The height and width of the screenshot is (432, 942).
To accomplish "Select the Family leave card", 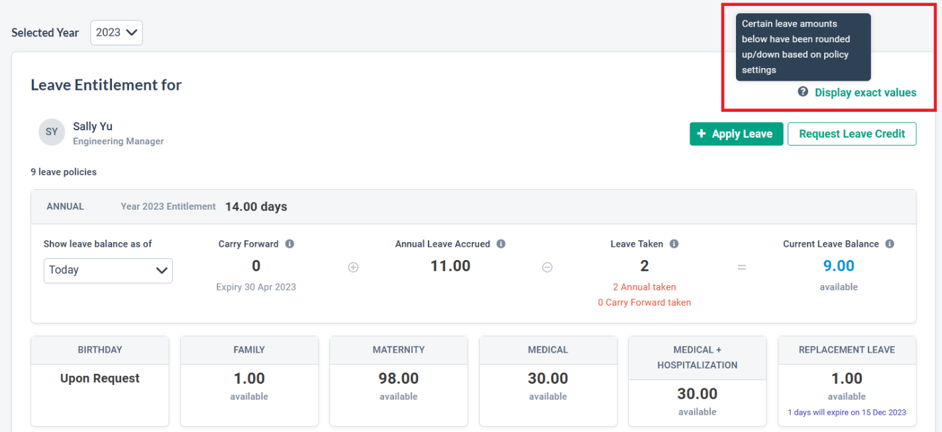I will coord(249,381).
